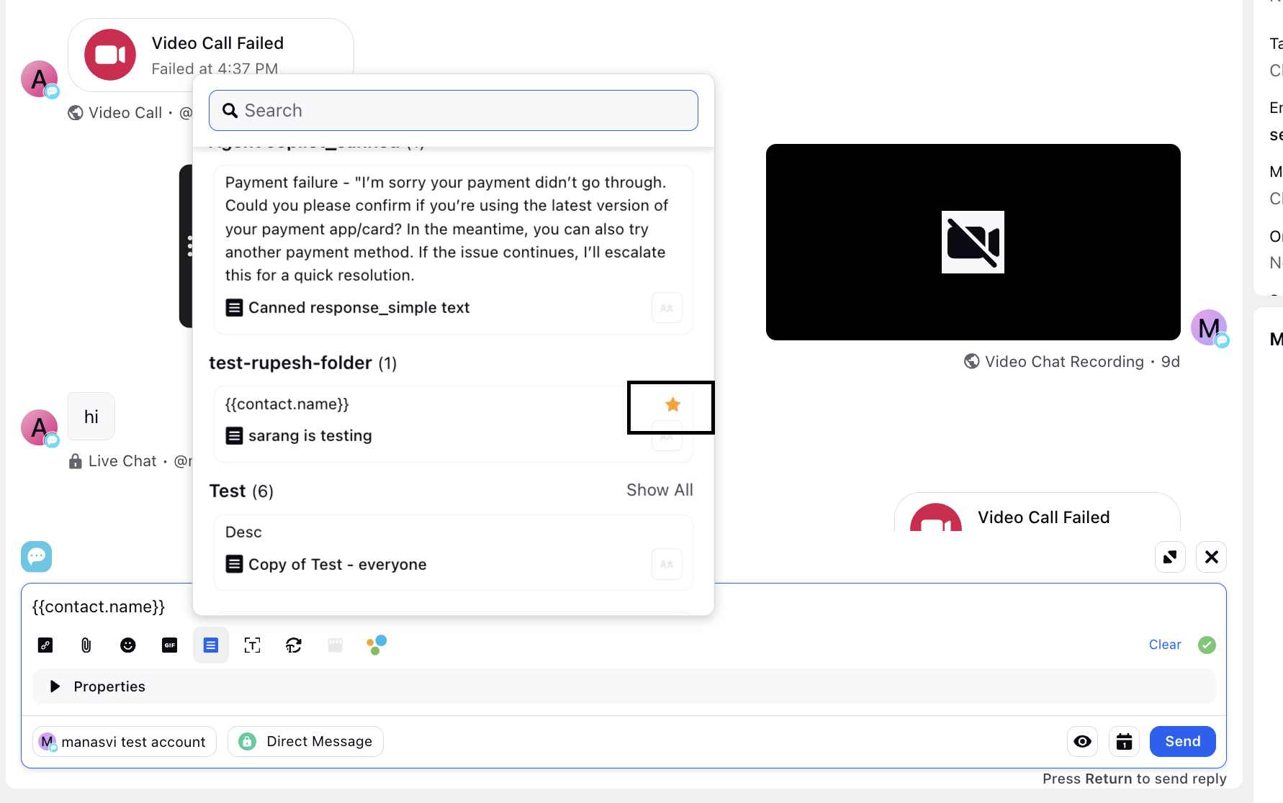Image resolution: width=1283 pixels, height=803 pixels.
Task: Close the reply composer with X
Action: click(x=1211, y=557)
